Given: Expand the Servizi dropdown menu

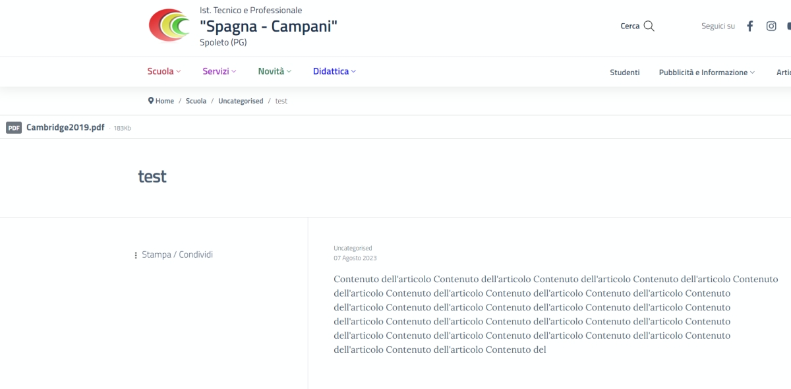Looking at the screenshot, I should tap(219, 71).
